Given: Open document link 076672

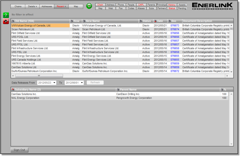Looking at the screenshot, I should (x=175, y=71).
